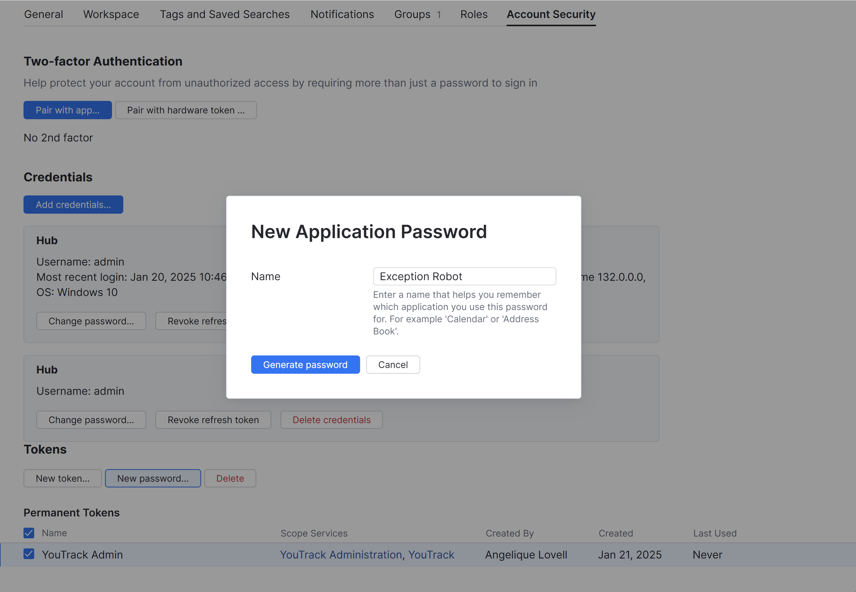Switch to the Roles tab
This screenshot has height=592, width=856.
[474, 14]
